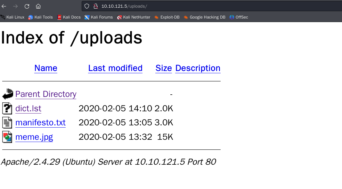This screenshot has width=342, height=189.
Task: Click the shield tracking protection icon
Action: 86,6
